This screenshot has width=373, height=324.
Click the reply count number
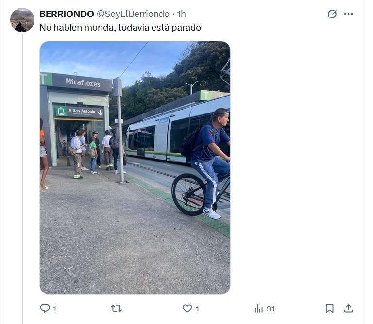click(54, 308)
